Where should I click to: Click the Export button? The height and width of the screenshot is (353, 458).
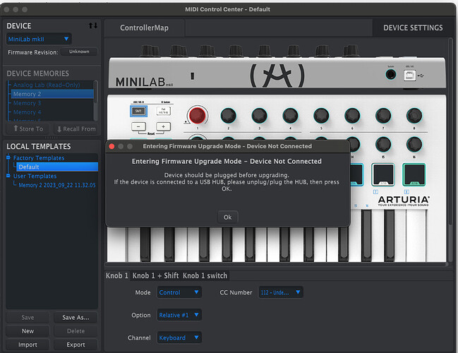[x=76, y=345]
